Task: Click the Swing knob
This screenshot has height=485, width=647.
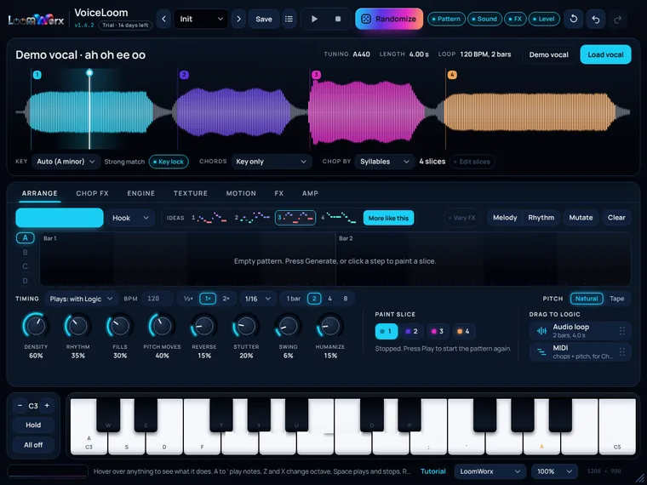Action: click(x=288, y=326)
